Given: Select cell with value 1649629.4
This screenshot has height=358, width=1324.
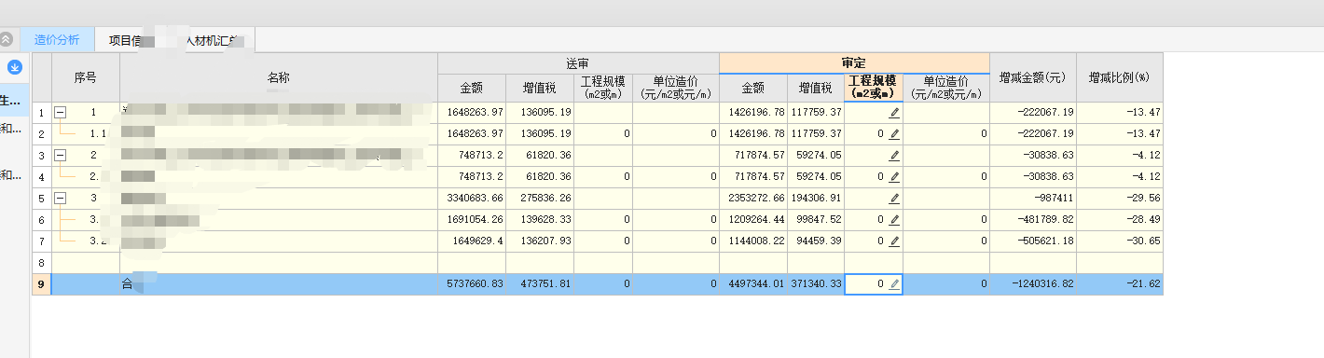Looking at the screenshot, I should 472,241.
